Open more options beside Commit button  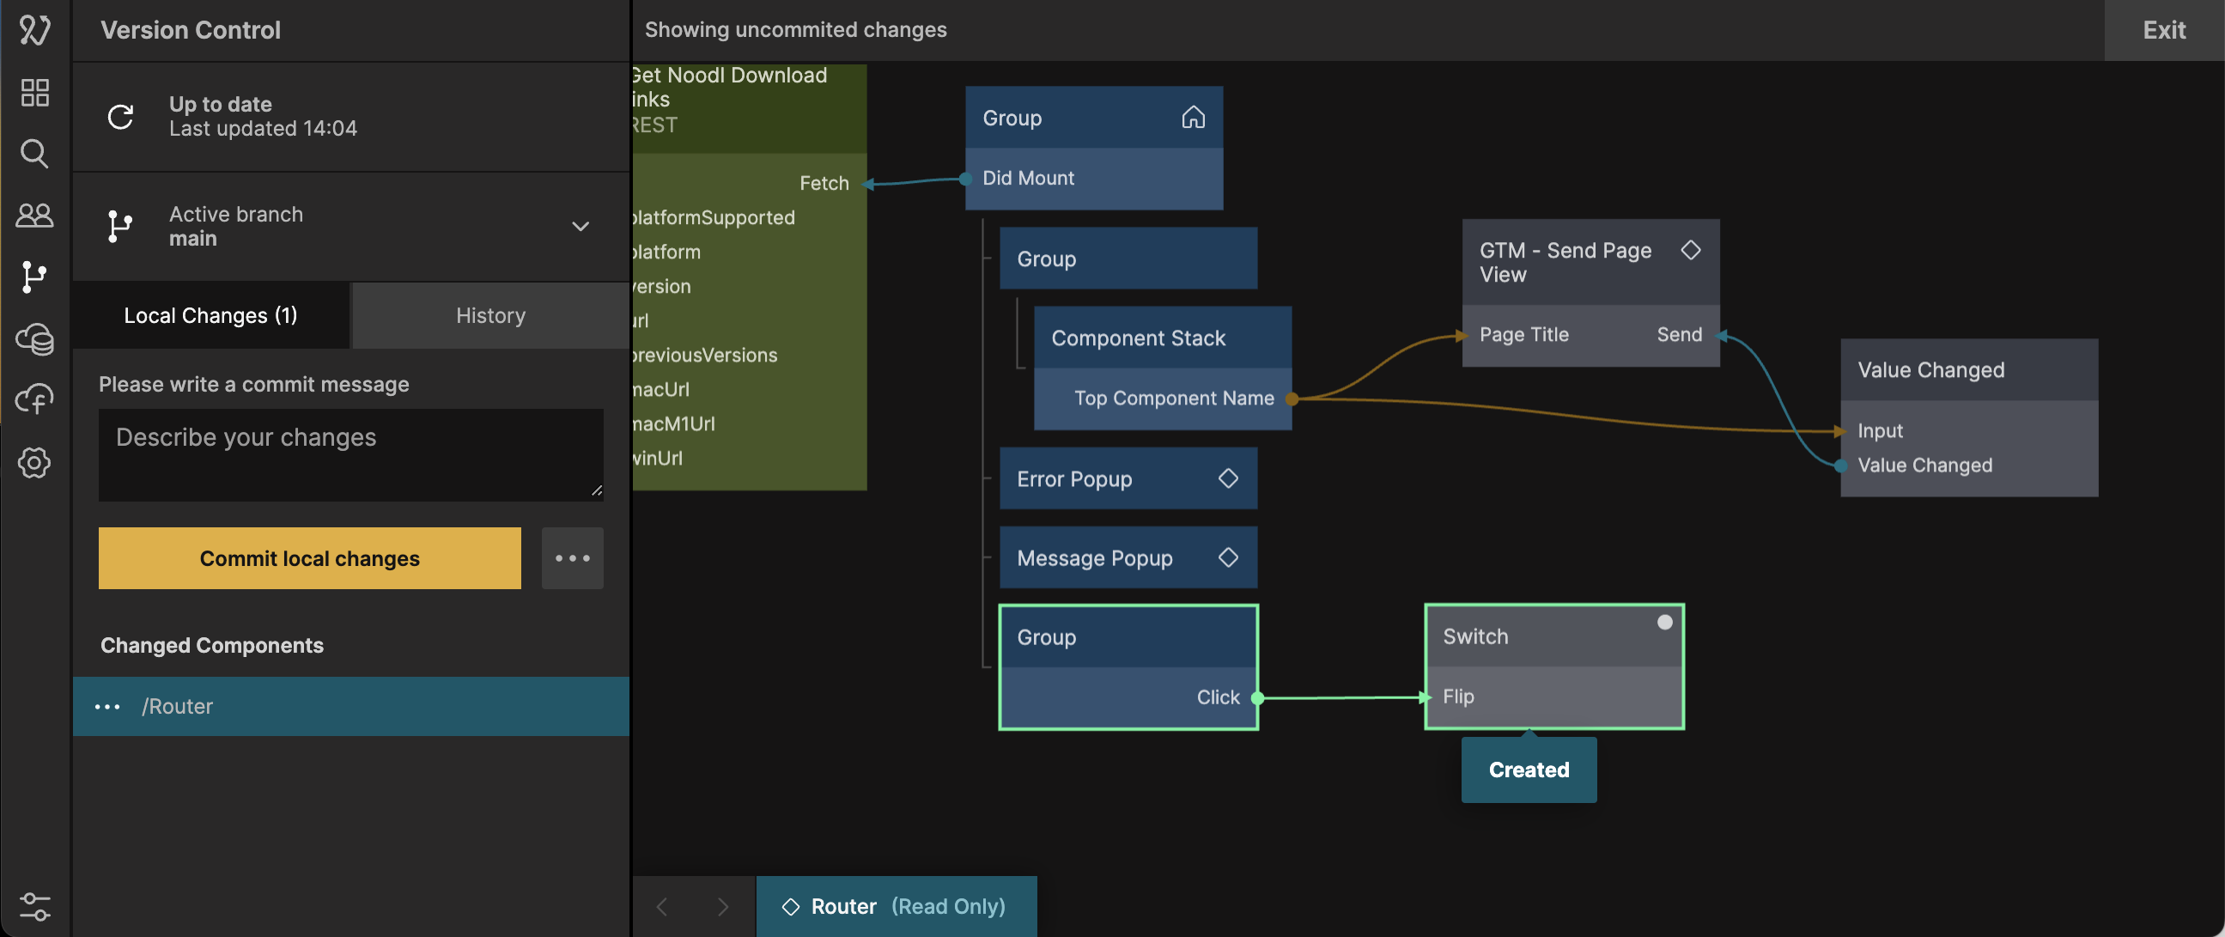point(572,558)
